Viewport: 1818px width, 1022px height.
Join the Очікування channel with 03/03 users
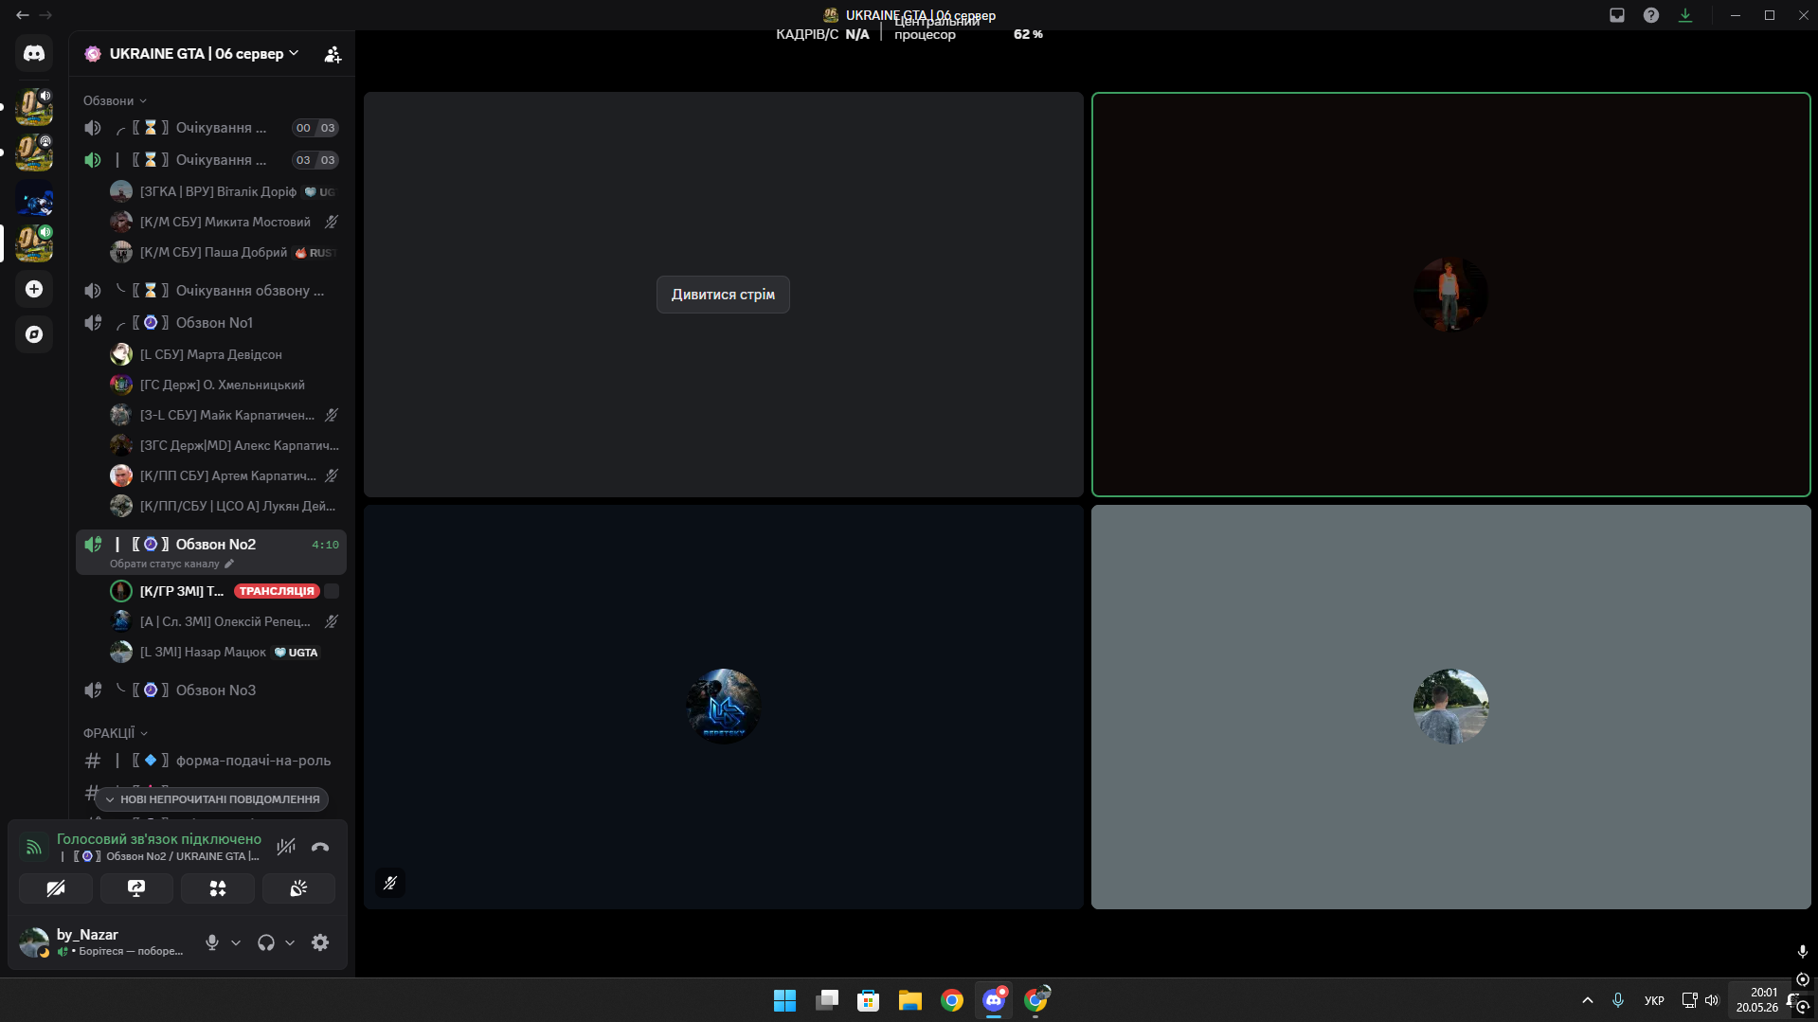(x=211, y=160)
